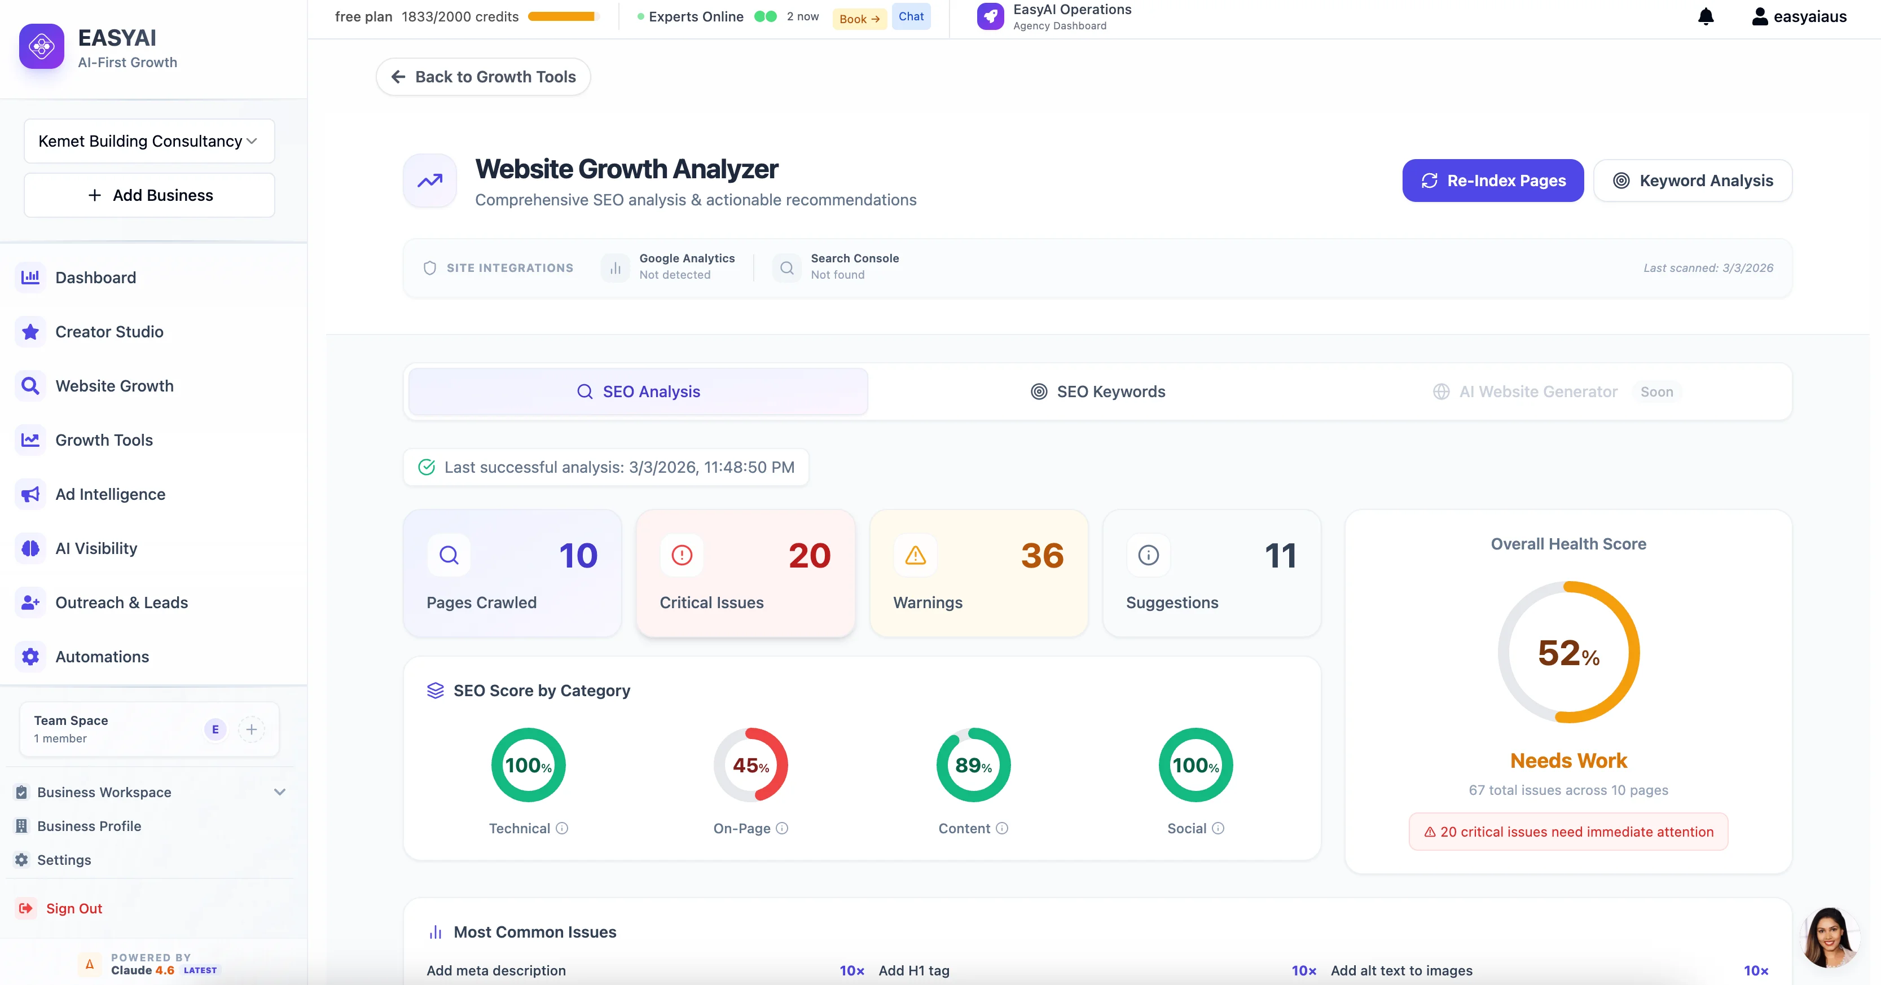The image size is (1881, 985).
Task: Click the Re-Index Pages button
Action: pos(1492,181)
